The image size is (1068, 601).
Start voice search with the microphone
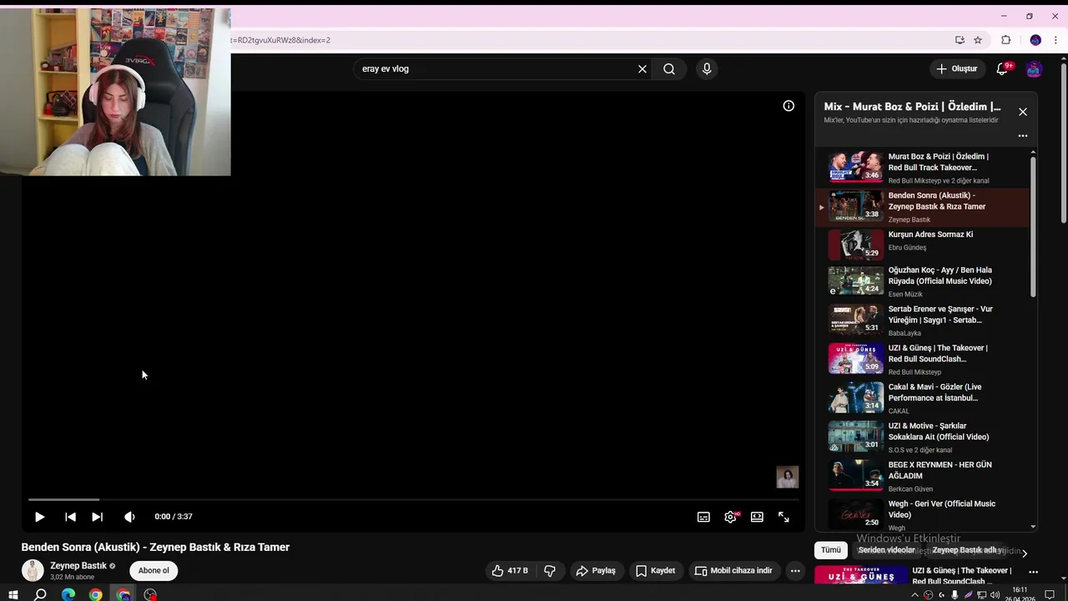tap(707, 69)
